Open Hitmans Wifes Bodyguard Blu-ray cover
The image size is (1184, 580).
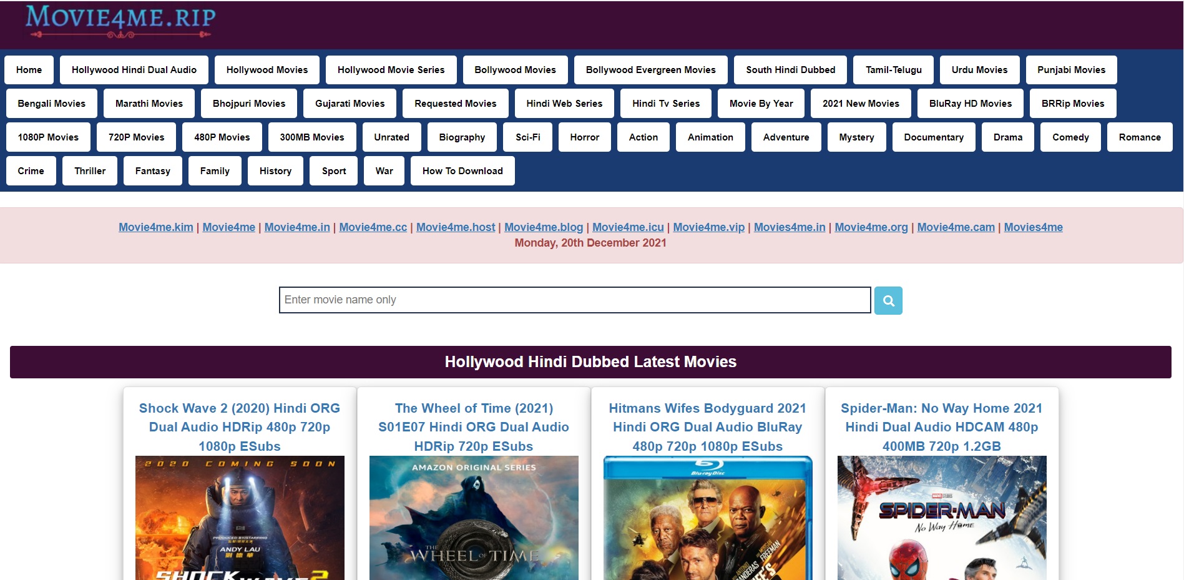[x=707, y=518]
